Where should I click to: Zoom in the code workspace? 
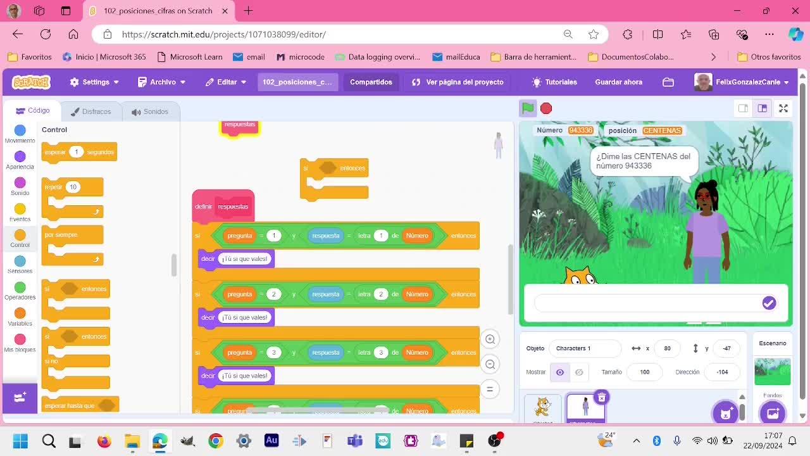pyautogui.click(x=490, y=339)
